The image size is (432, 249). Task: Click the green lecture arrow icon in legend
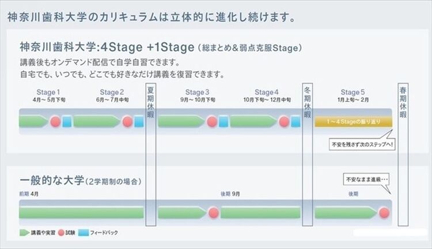pyautogui.click(x=24, y=233)
